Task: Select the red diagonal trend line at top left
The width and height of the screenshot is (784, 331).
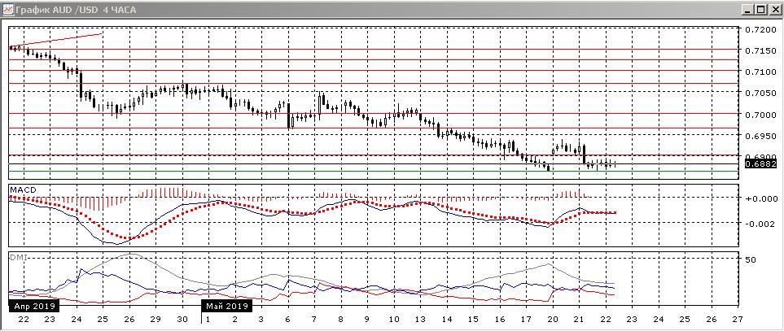Action: pos(57,41)
